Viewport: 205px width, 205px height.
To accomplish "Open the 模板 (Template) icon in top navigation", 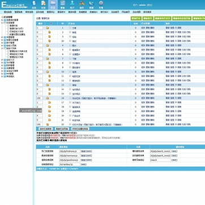I will (63, 5).
